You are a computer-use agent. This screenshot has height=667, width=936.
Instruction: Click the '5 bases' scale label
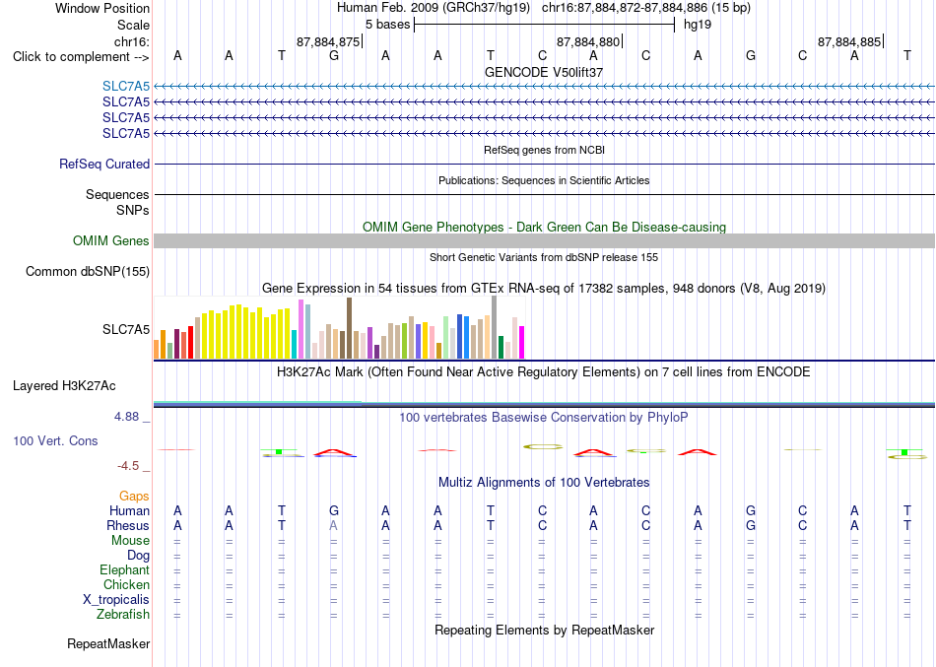(x=388, y=25)
